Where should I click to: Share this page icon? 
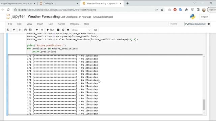point(156,10)
